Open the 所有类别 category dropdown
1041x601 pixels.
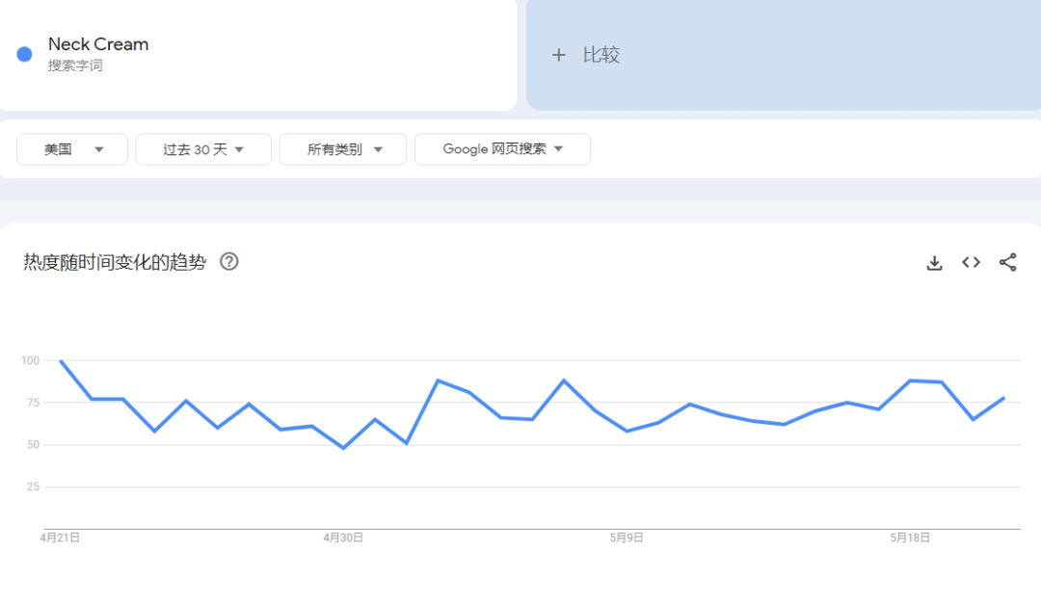pyautogui.click(x=345, y=149)
